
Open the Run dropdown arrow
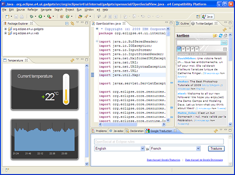click(x=44, y=17)
